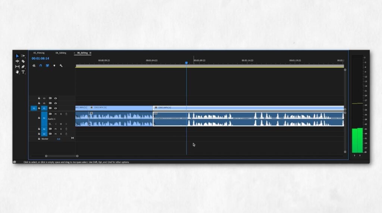Switch to the 06_Editing sequence tab
382x213 pixels.
click(61, 53)
